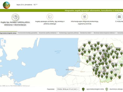Open the IKMIS round logo home link
Screen dimensions: 123x92
(x=6, y=5)
